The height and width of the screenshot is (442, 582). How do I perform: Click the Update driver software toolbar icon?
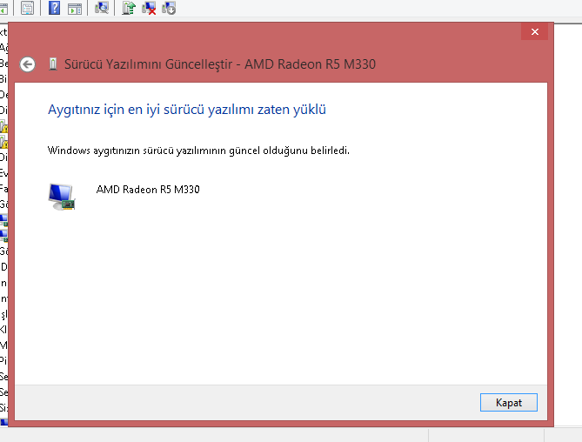[x=129, y=8]
